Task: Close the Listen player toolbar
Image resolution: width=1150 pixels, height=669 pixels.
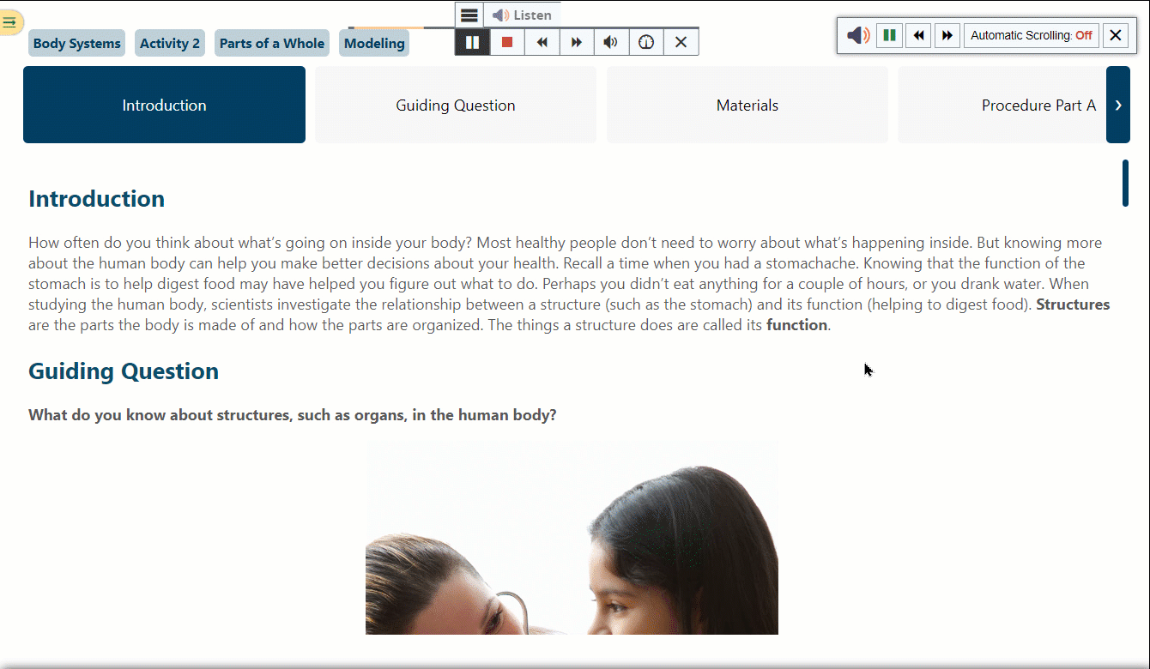Action: (681, 42)
